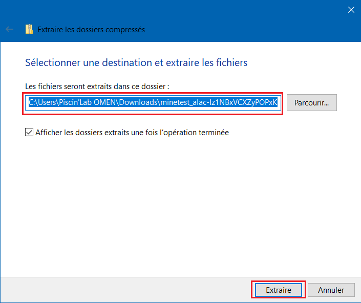Close the extraction wizard window
361x303 pixels.
tap(351, 10)
